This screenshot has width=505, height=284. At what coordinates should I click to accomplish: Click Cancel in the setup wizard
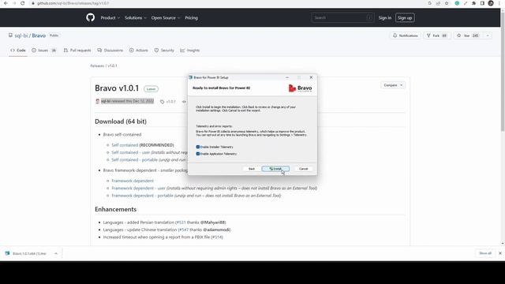click(303, 169)
